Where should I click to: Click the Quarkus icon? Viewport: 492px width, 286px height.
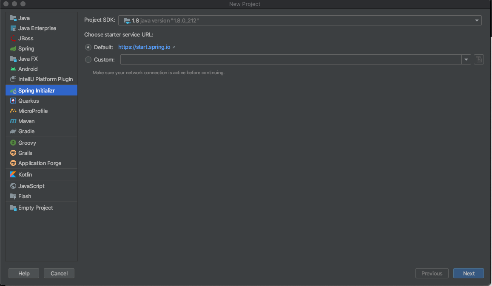(x=13, y=101)
